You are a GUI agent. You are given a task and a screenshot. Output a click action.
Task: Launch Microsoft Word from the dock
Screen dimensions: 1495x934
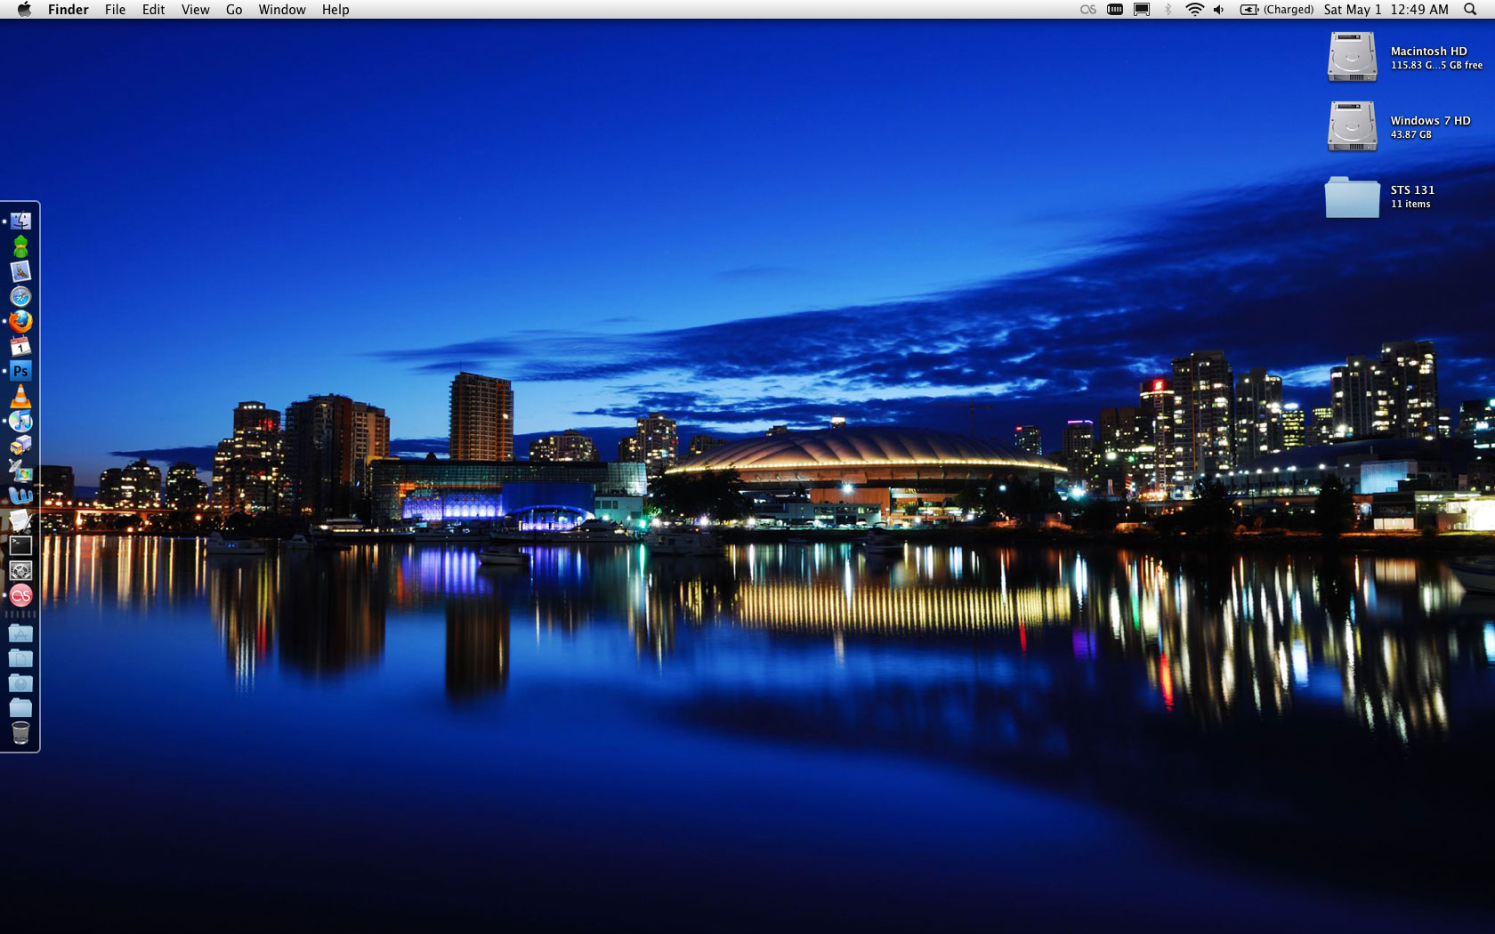(x=20, y=495)
